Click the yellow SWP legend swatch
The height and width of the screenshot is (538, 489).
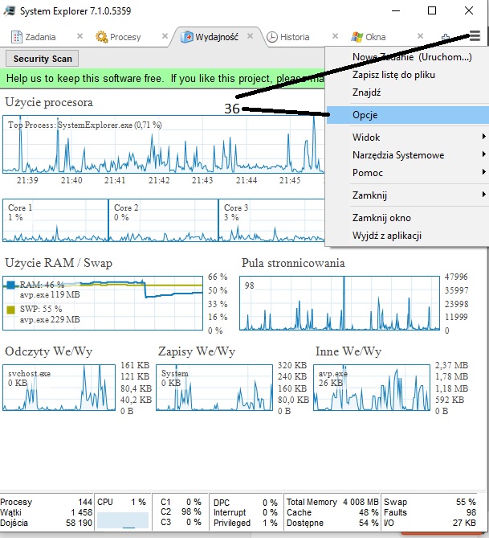(x=11, y=310)
